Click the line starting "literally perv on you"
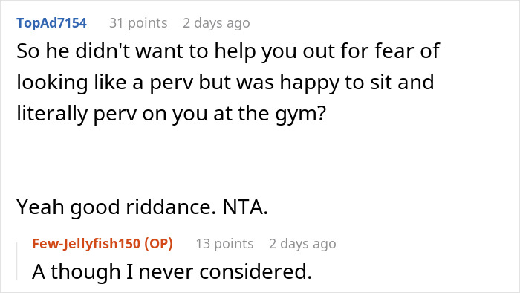The height and width of the screenshot is (293, 520). point(172,114)
